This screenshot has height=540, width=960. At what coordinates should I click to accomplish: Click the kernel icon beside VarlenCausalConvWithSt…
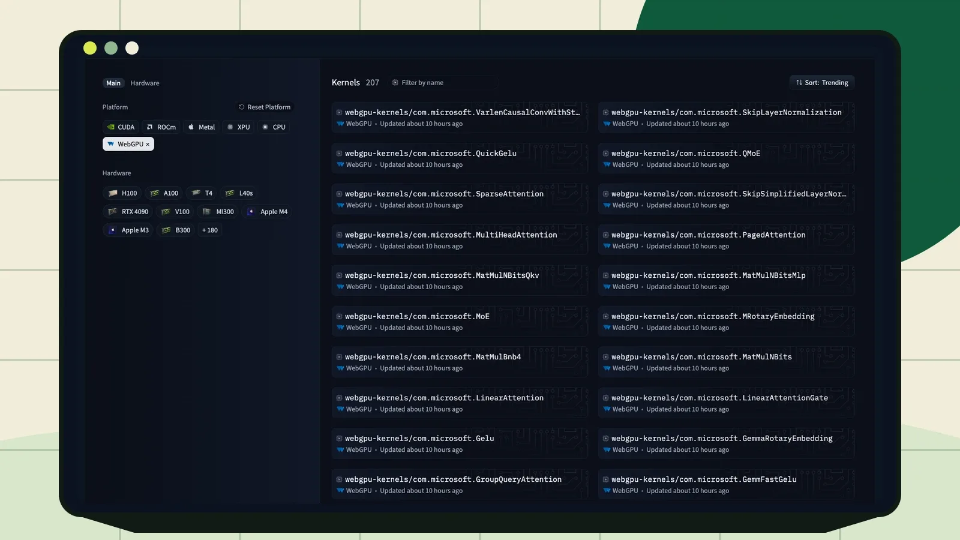339,112
